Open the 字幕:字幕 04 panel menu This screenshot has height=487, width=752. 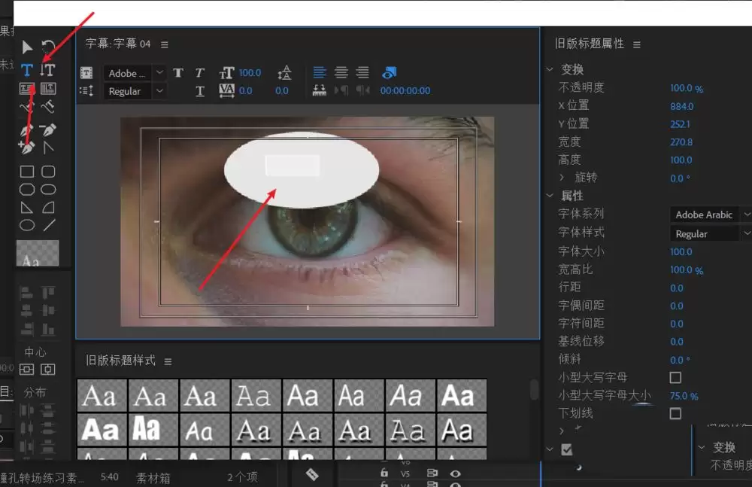(165, 44)
